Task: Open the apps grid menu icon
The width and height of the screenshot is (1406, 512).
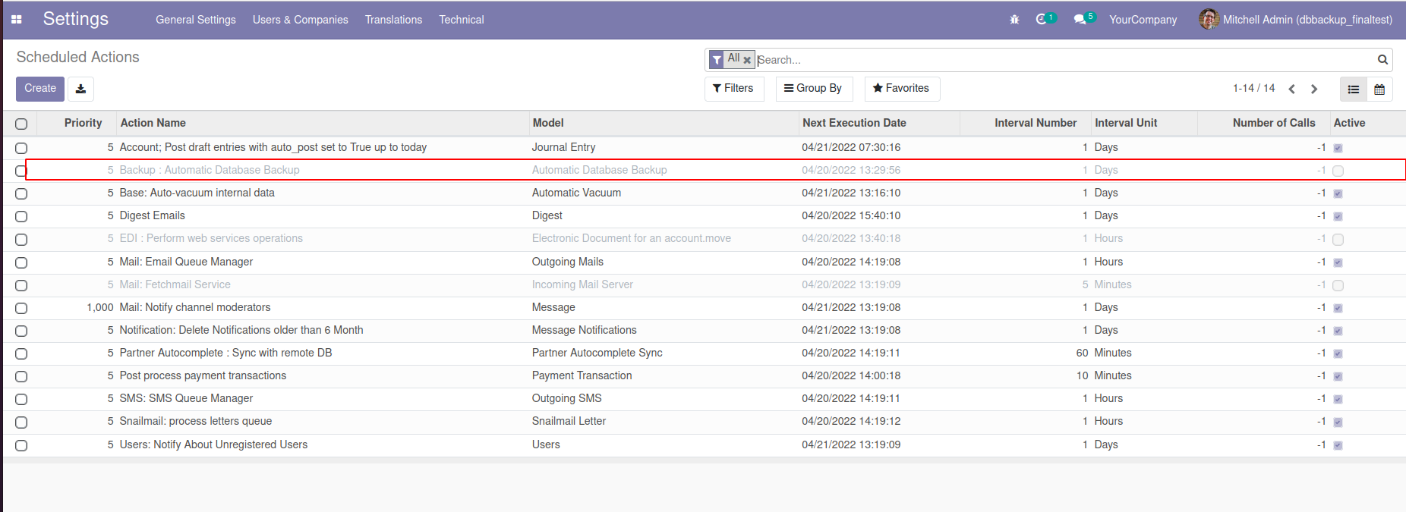Action: [x=16, y=20]
